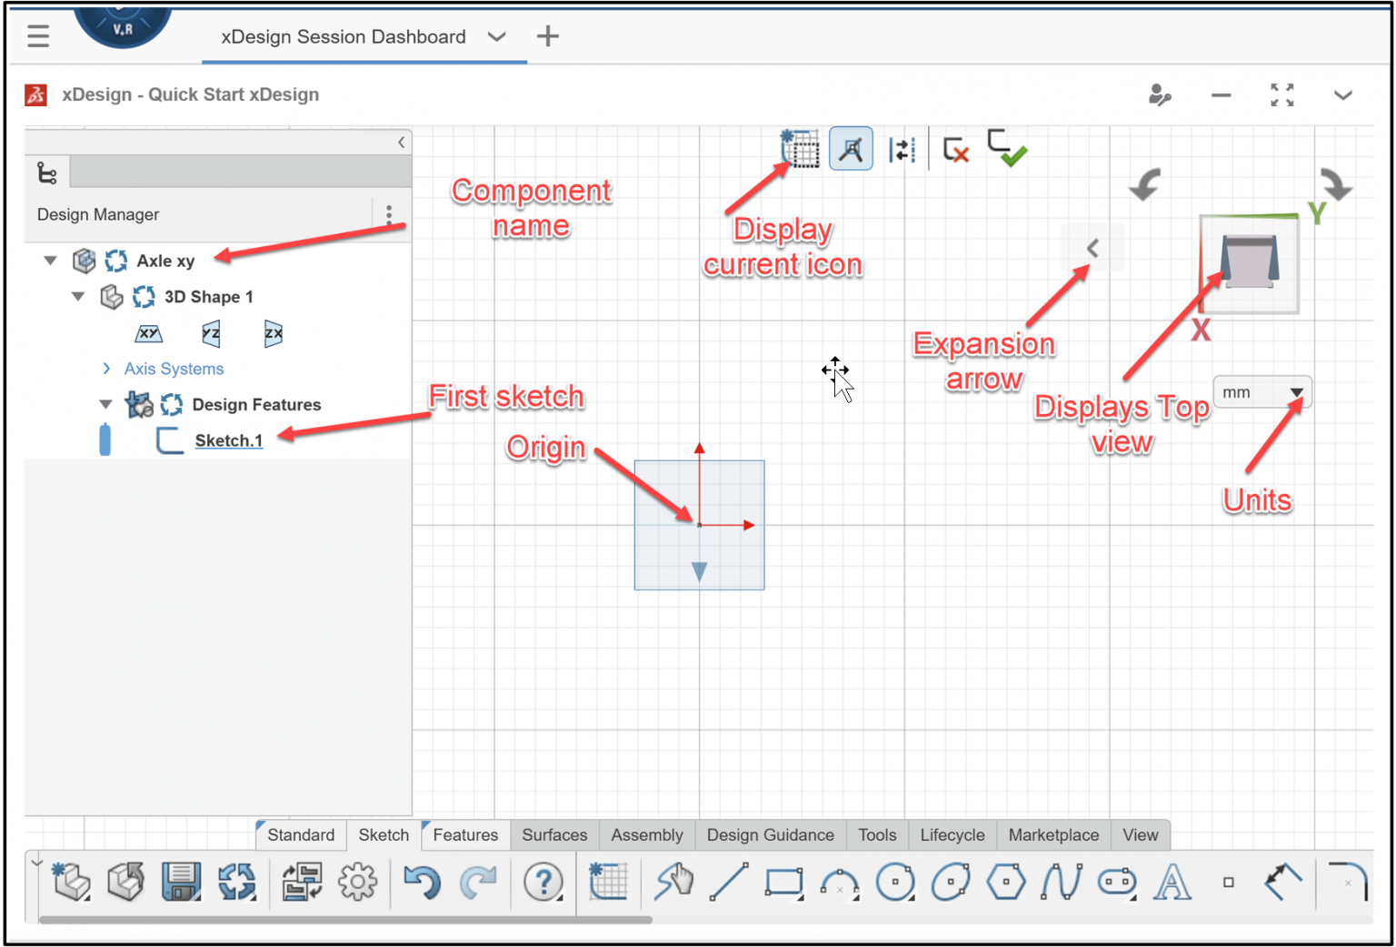Toggle the highlighted normal-to-sketch view icon
Screen dimensions: 1396x947
pyautogui.click(x=851, y=148)
